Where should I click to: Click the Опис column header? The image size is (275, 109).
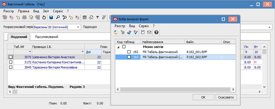pyautogui.click(x=228, y=42)
